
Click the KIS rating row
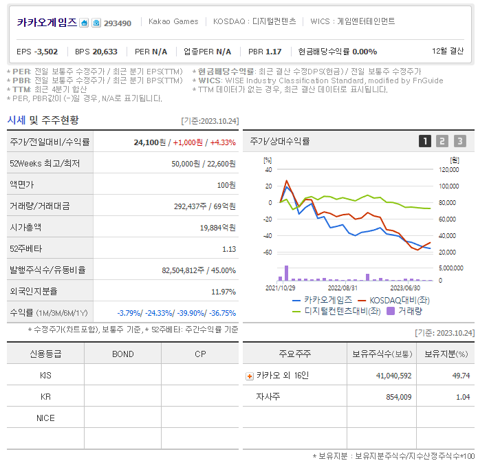tap(122, 376)
